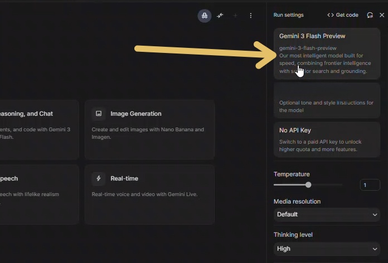Click the Temperature label
The height and width of the screenshot is (263, 388).
pos(292,174)
